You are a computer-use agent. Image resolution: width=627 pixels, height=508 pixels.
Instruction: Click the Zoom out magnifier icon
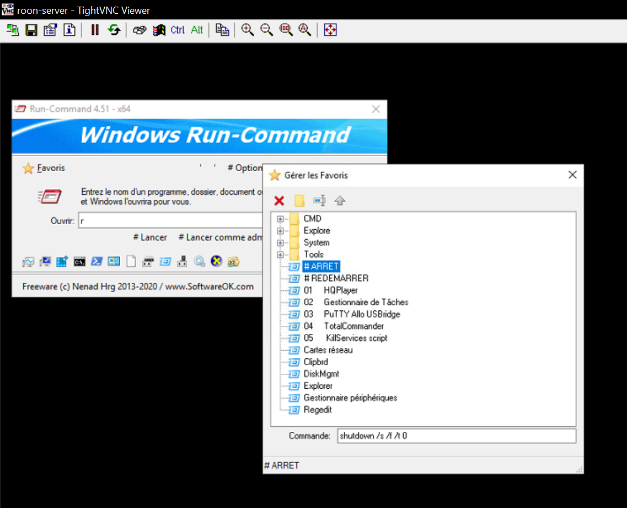(267, 30)
